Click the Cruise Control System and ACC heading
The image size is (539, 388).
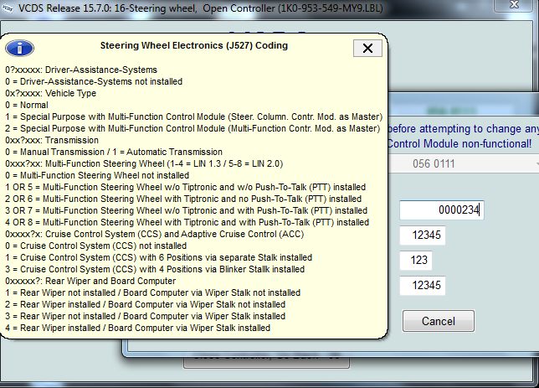tap(154, 234)
